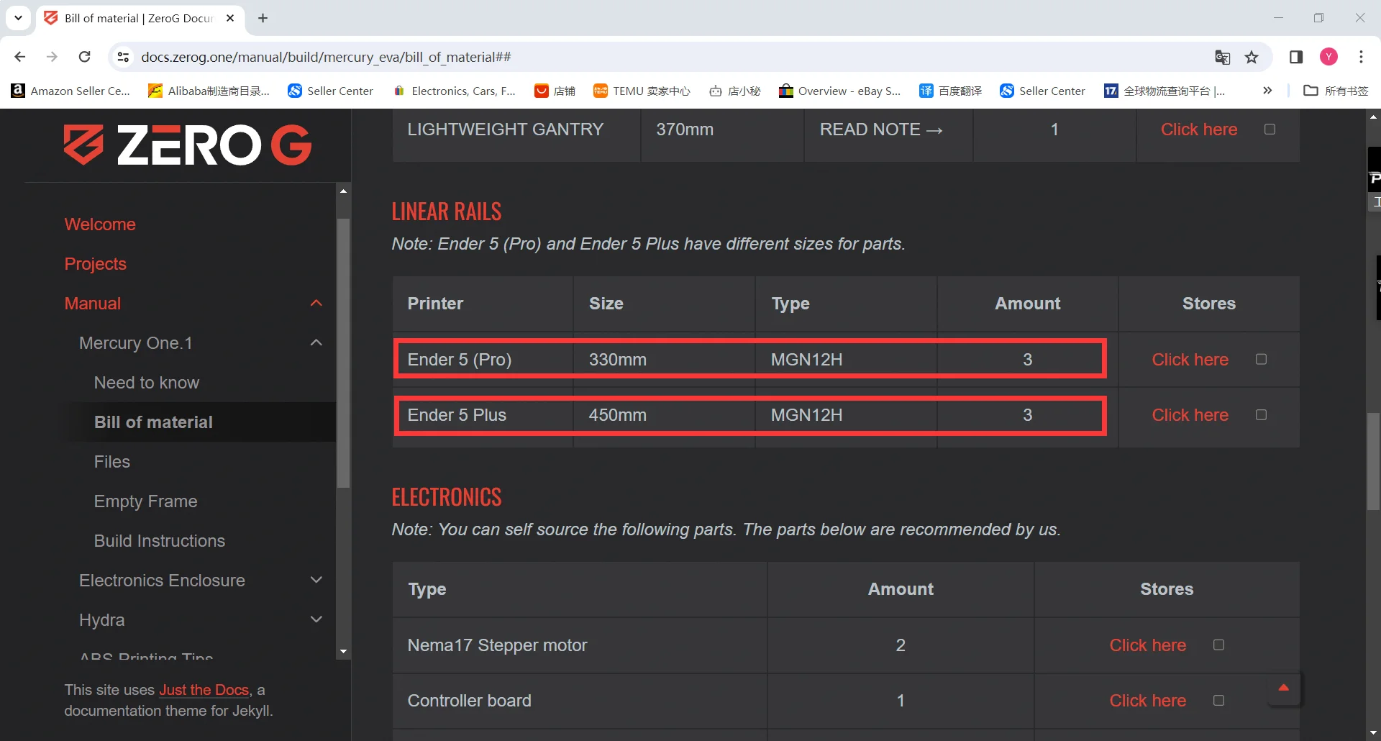Open the Alibaba bookmark
Screen dimensions: 1381x741
pos(209,91)
